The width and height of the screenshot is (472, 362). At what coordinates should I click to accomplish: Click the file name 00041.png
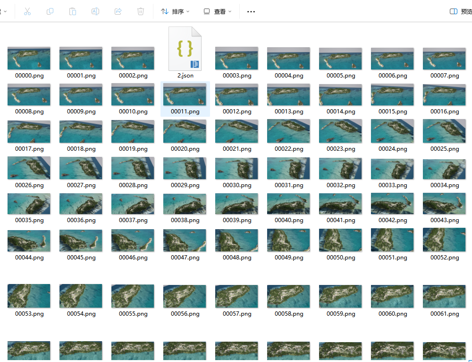click(x=341, y=220)
